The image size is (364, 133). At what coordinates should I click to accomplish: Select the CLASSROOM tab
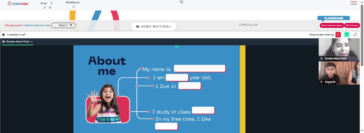[x=333, y=18]
